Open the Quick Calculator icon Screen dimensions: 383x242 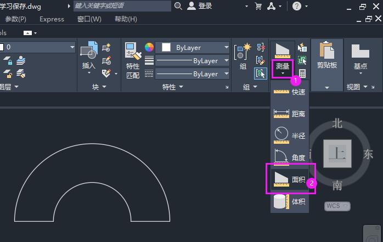pyautogui.click(x=302, y=74)
